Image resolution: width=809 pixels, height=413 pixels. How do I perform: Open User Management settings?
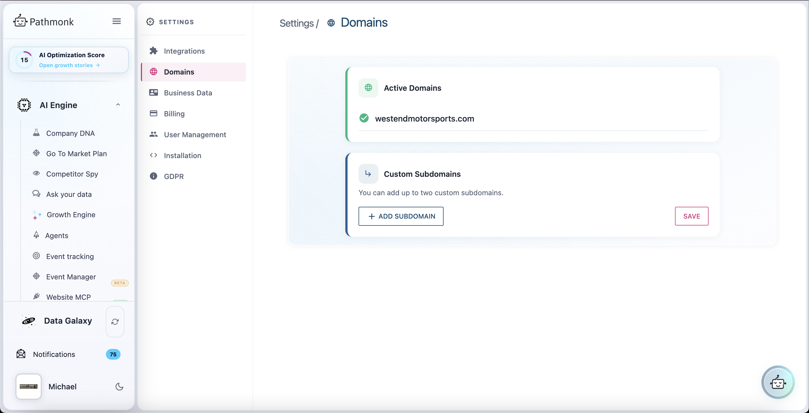(x=195, y=135)
